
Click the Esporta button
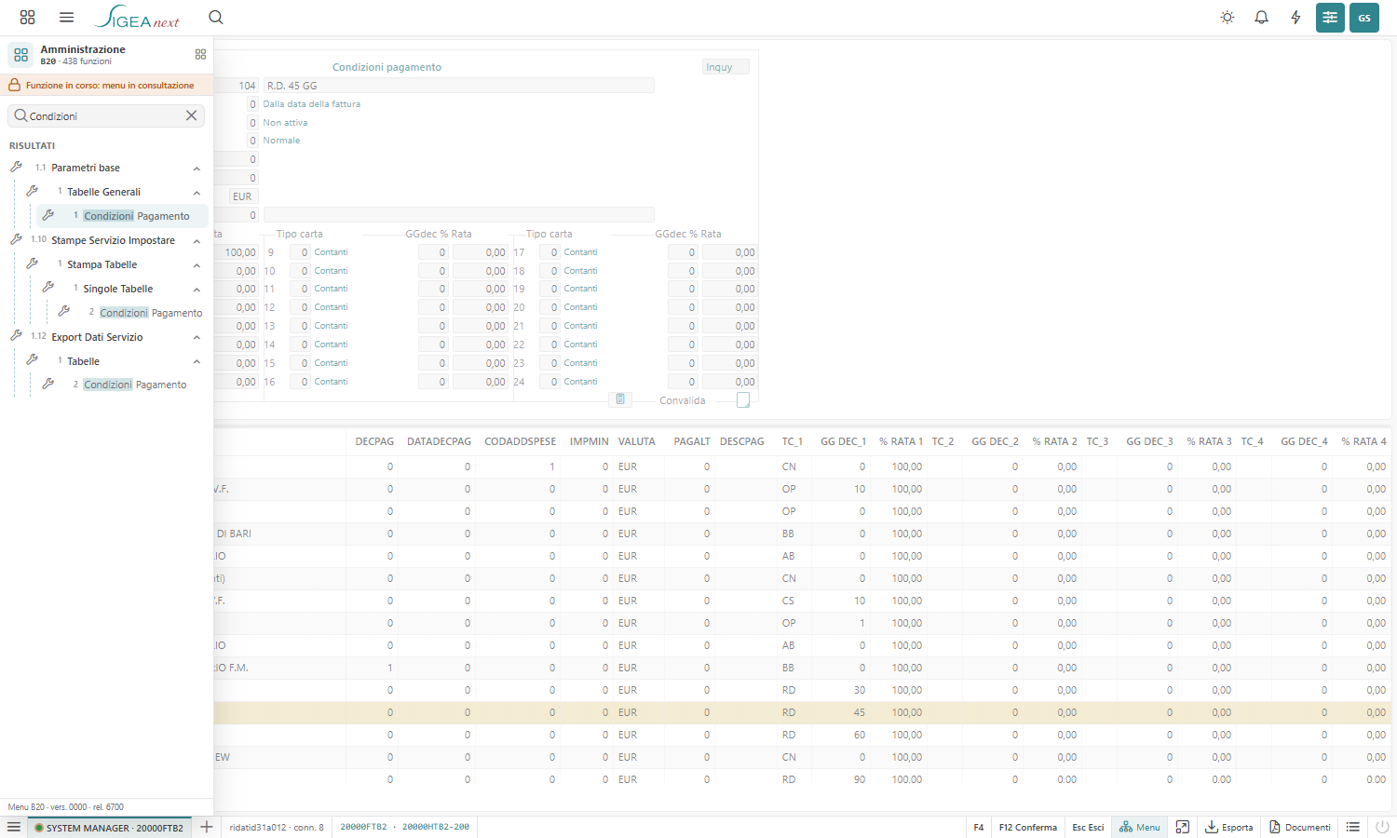point(1229,827)
